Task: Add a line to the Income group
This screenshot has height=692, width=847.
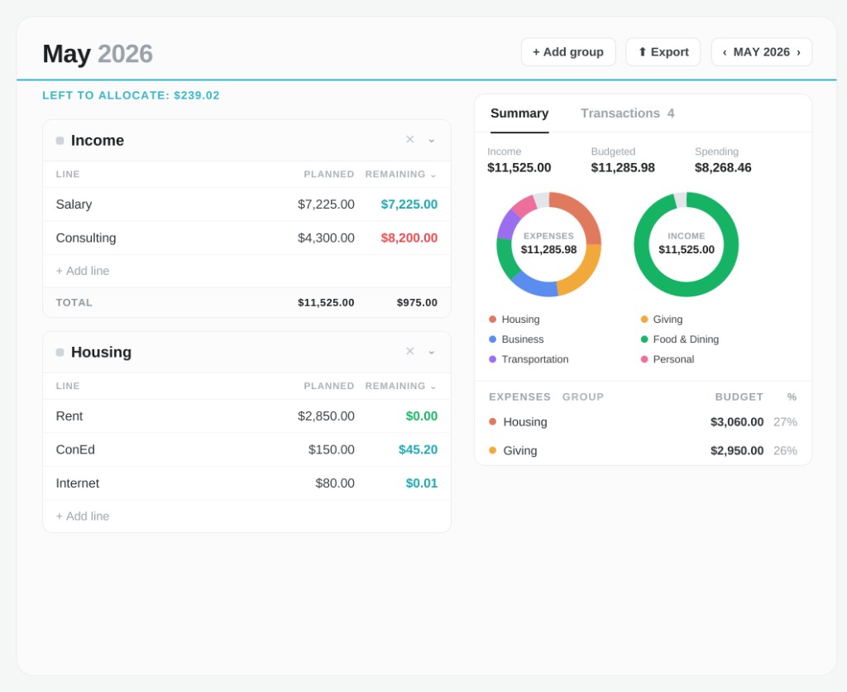Action: [x=83, y=271]
